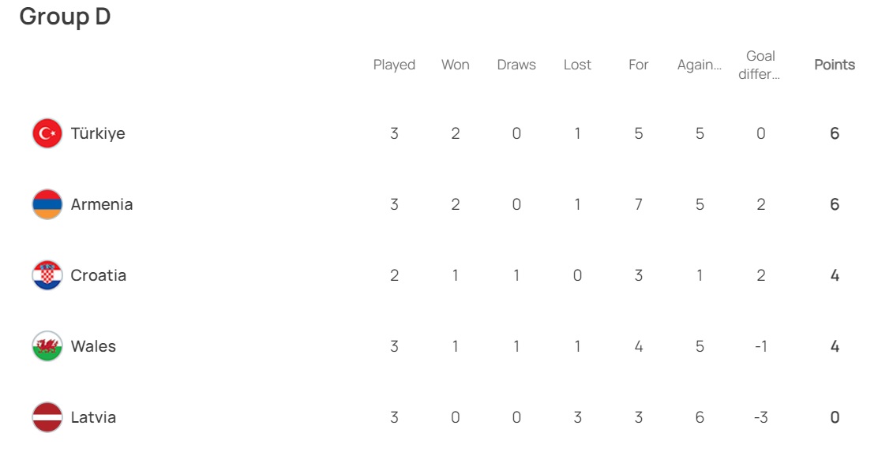Image resolution: width=893 pixels, height=474 pixels.
Task: Click Türkiye's points value of 6
Action: coord(835,133)
